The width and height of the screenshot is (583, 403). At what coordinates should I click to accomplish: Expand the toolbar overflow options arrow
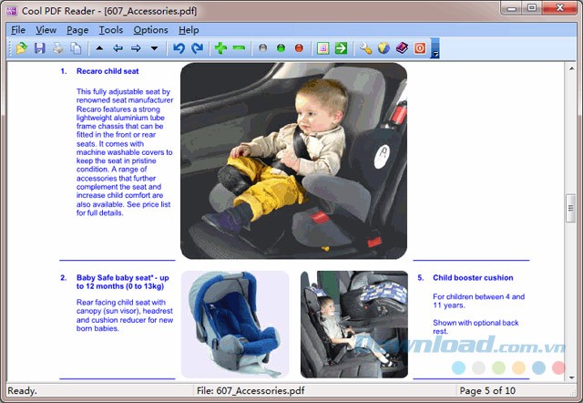point(435,53)
